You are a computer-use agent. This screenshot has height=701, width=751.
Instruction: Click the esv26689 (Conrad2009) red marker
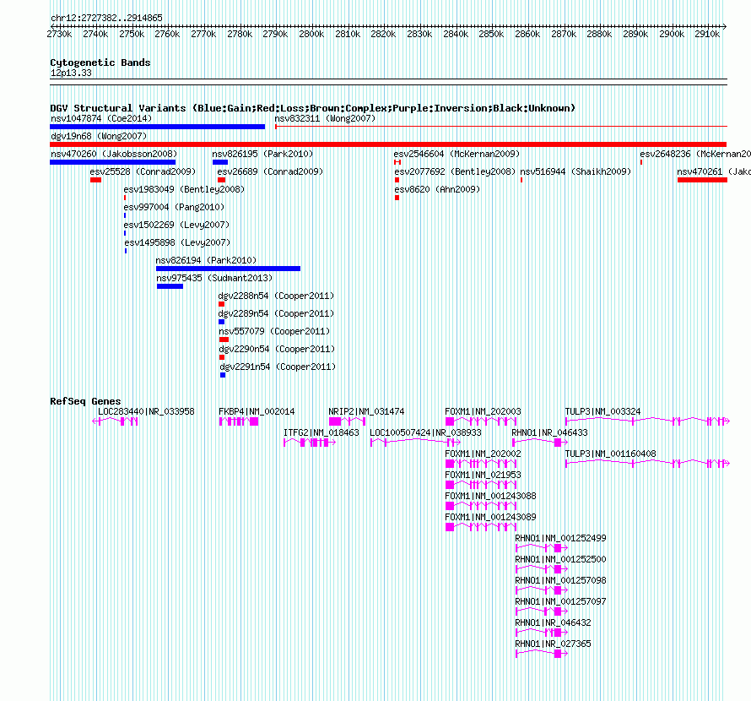coord(221,180)
